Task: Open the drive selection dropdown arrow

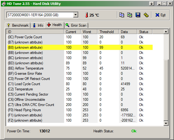Action: pyautogui.click(x=76, y=15)
